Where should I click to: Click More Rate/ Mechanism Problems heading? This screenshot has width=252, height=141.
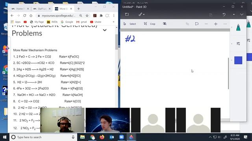[35, 50]
